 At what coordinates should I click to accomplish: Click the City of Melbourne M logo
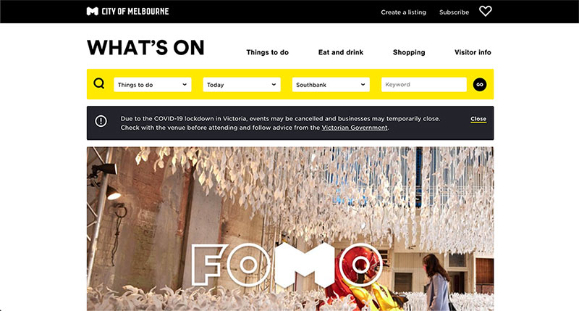click(x=92, y=12)
